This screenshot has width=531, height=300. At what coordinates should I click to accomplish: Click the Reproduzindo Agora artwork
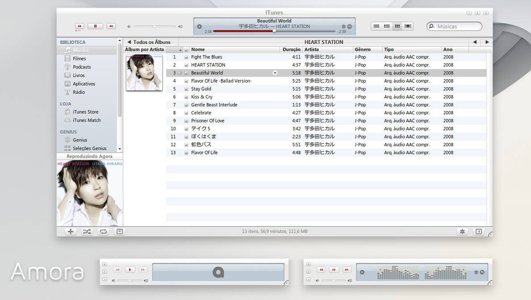[x=90, y=193]
